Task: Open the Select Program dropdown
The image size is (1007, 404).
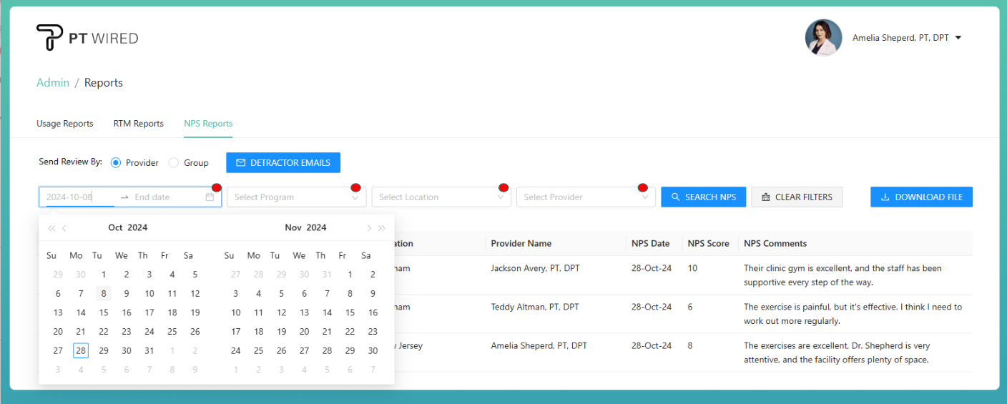Action: (296, 197)
